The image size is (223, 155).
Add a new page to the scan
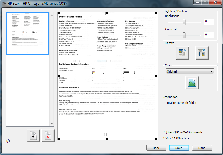pyautogui.click(x=33, y=136)
